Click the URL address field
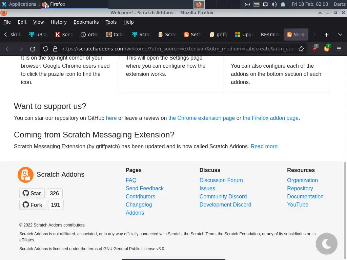Screen dimensions: 347x260 point(176,49)
